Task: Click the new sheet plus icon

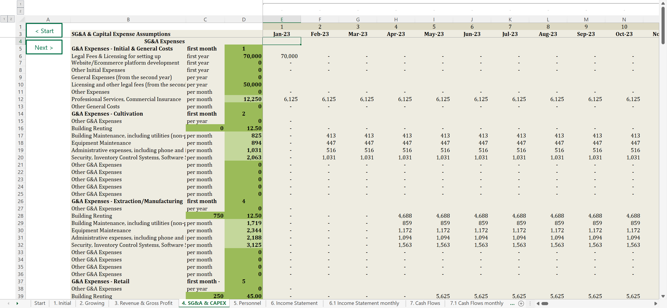Action: point(521,303)
